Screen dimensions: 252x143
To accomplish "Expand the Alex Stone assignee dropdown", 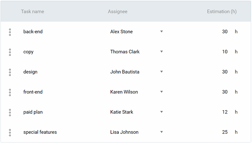I will coord(162,32).
